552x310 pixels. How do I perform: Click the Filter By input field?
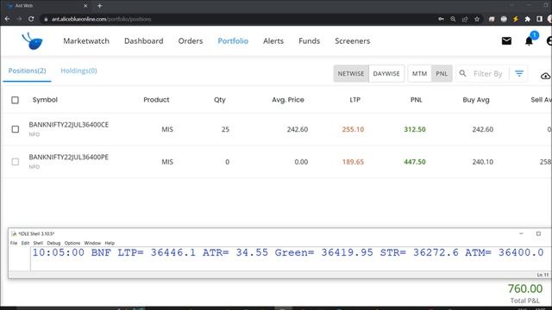click(488, 73)
